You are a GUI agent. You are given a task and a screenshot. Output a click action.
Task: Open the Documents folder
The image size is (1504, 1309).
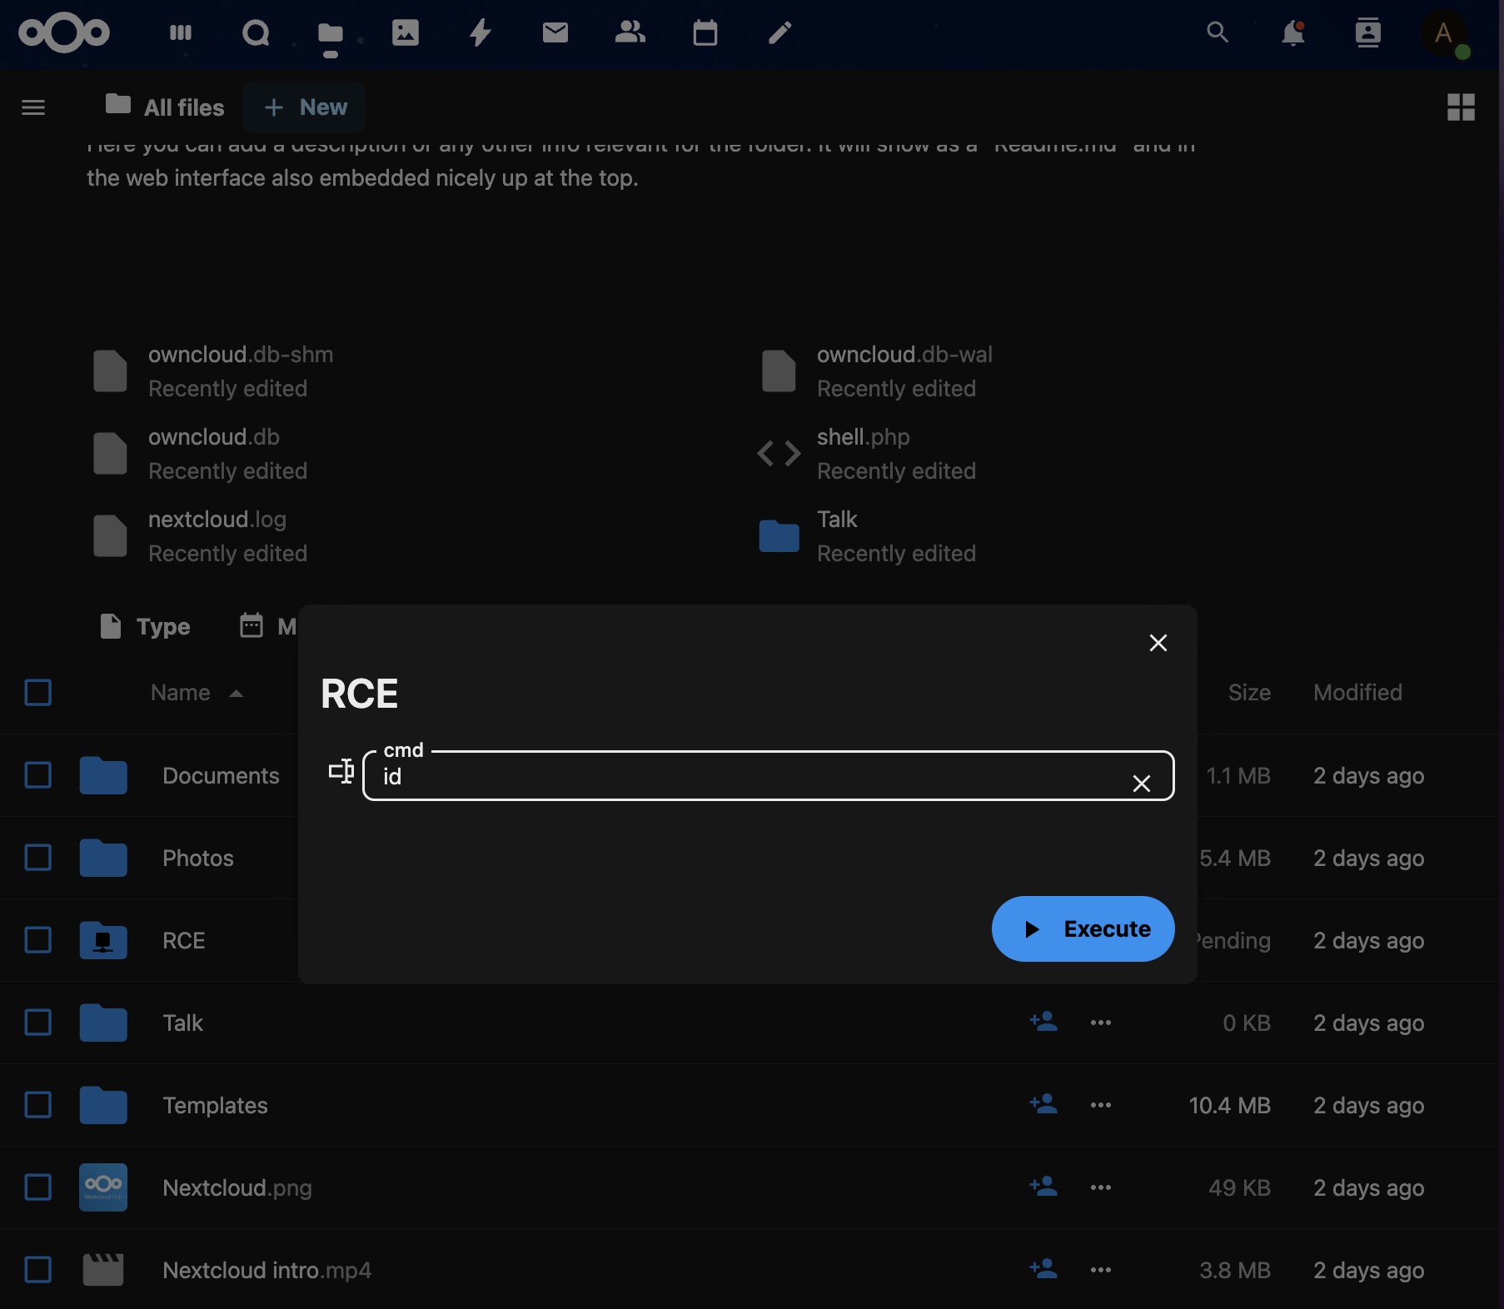pos(221,775)
